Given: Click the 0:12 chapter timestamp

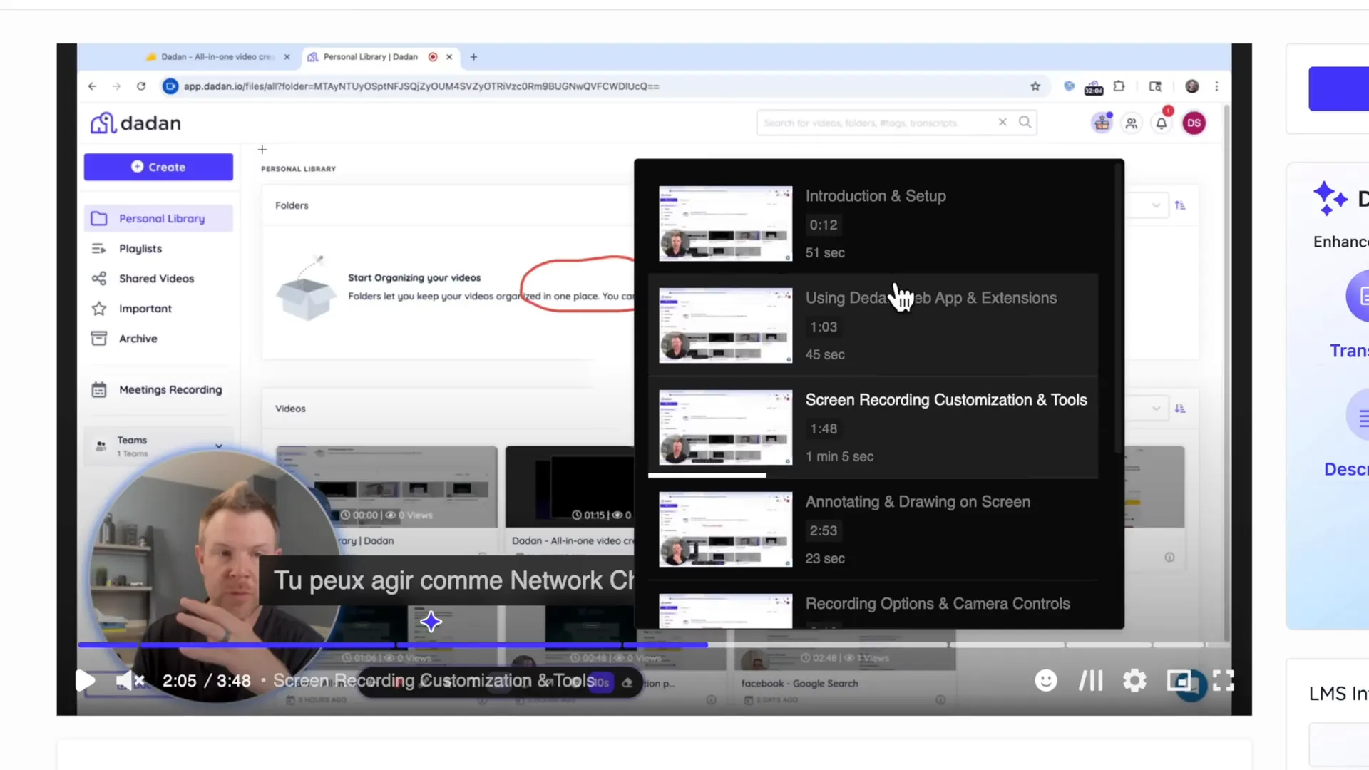Looking at the screenshot, I should 824,225.
